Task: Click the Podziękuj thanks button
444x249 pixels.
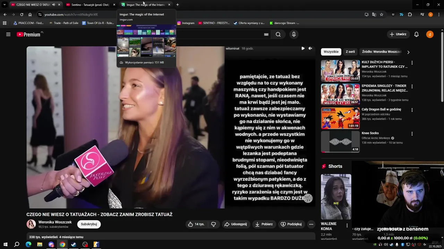Action: pos(291,224)
